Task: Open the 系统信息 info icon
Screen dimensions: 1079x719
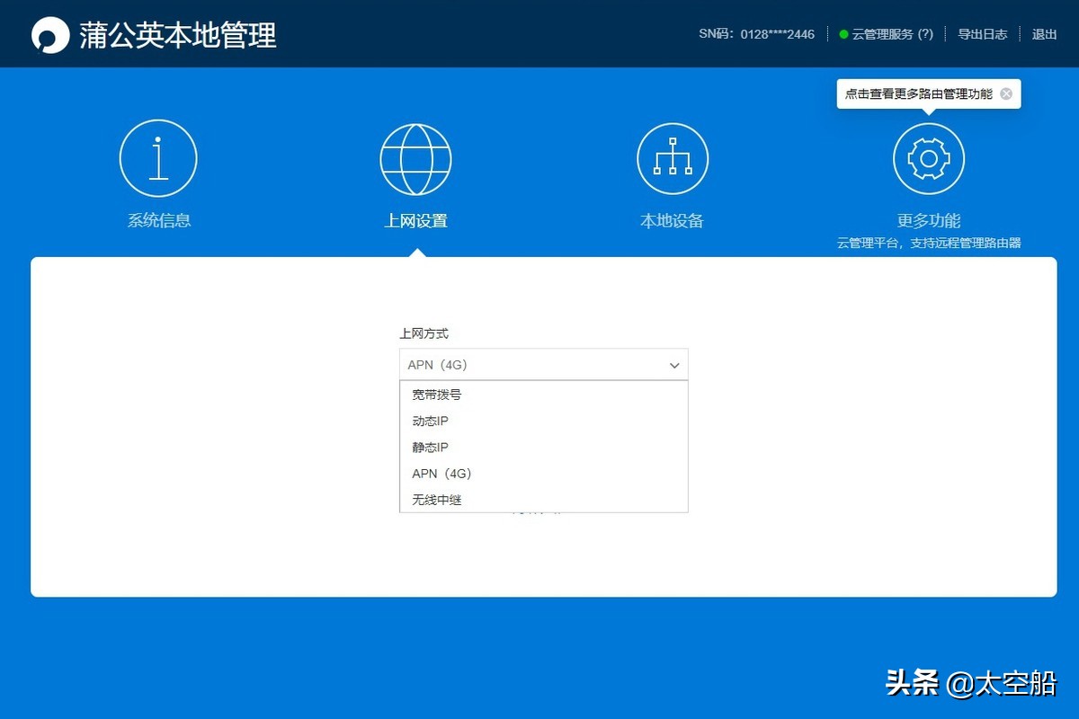Action: point(158,157)
